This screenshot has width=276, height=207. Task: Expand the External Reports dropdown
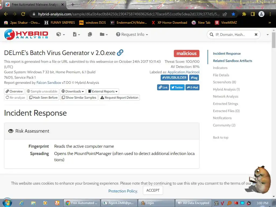(x=103, y=91)
